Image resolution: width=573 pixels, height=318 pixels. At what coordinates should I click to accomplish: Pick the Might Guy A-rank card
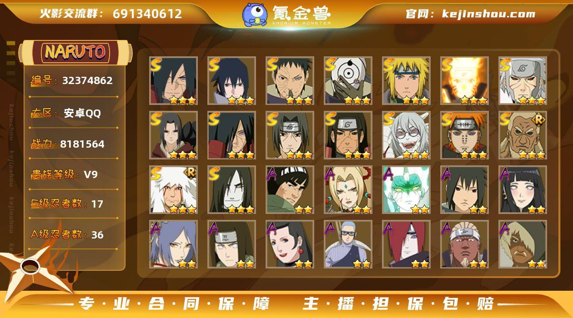click(290, 190)
